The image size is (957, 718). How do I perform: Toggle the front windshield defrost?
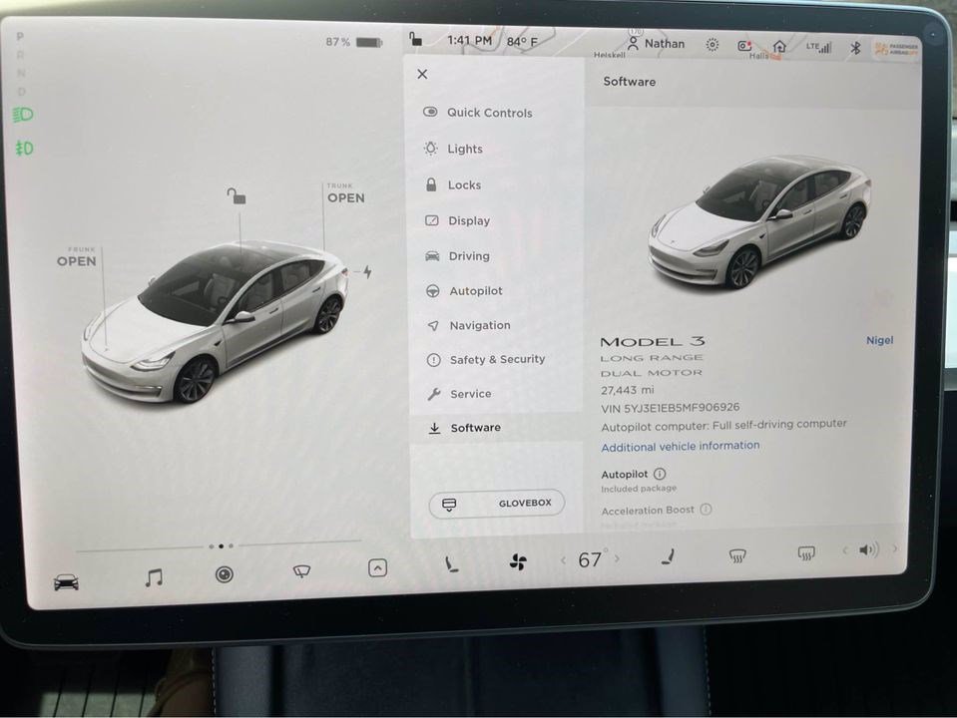coord(737,555)
